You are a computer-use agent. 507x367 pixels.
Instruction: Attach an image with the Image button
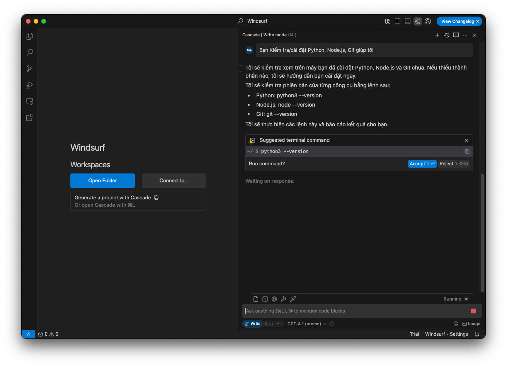[x=471, y=324]
